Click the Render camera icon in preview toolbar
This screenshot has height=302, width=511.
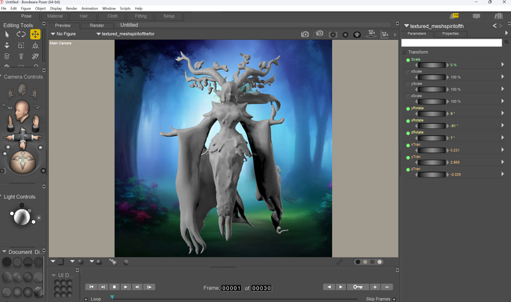point(305,34)
